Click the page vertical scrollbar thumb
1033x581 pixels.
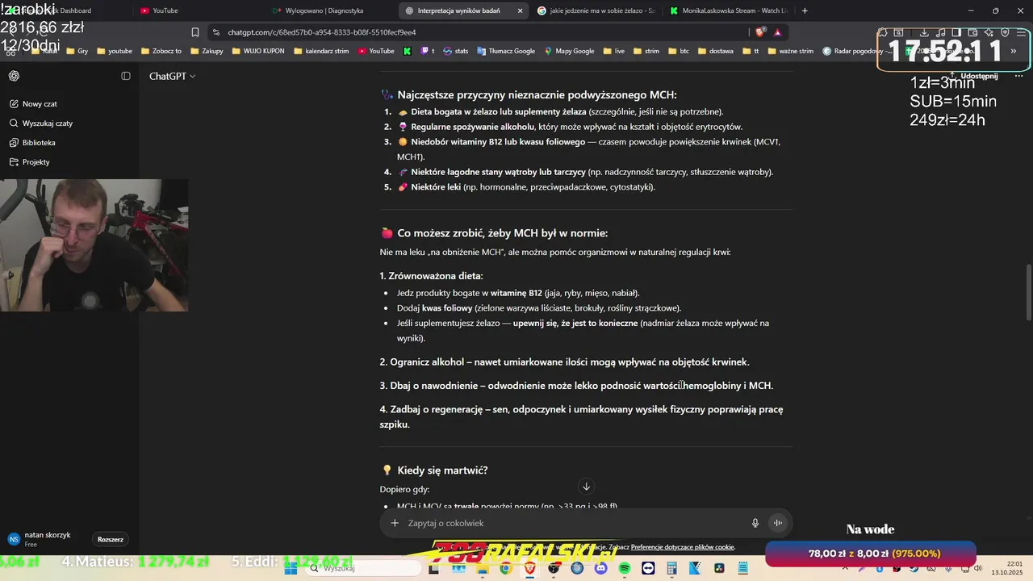point(1027,291)
